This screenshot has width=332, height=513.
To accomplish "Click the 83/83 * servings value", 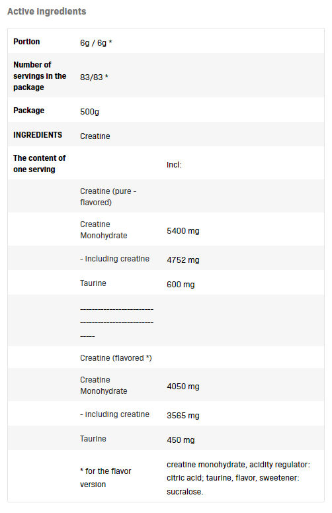I will (94, 77).
